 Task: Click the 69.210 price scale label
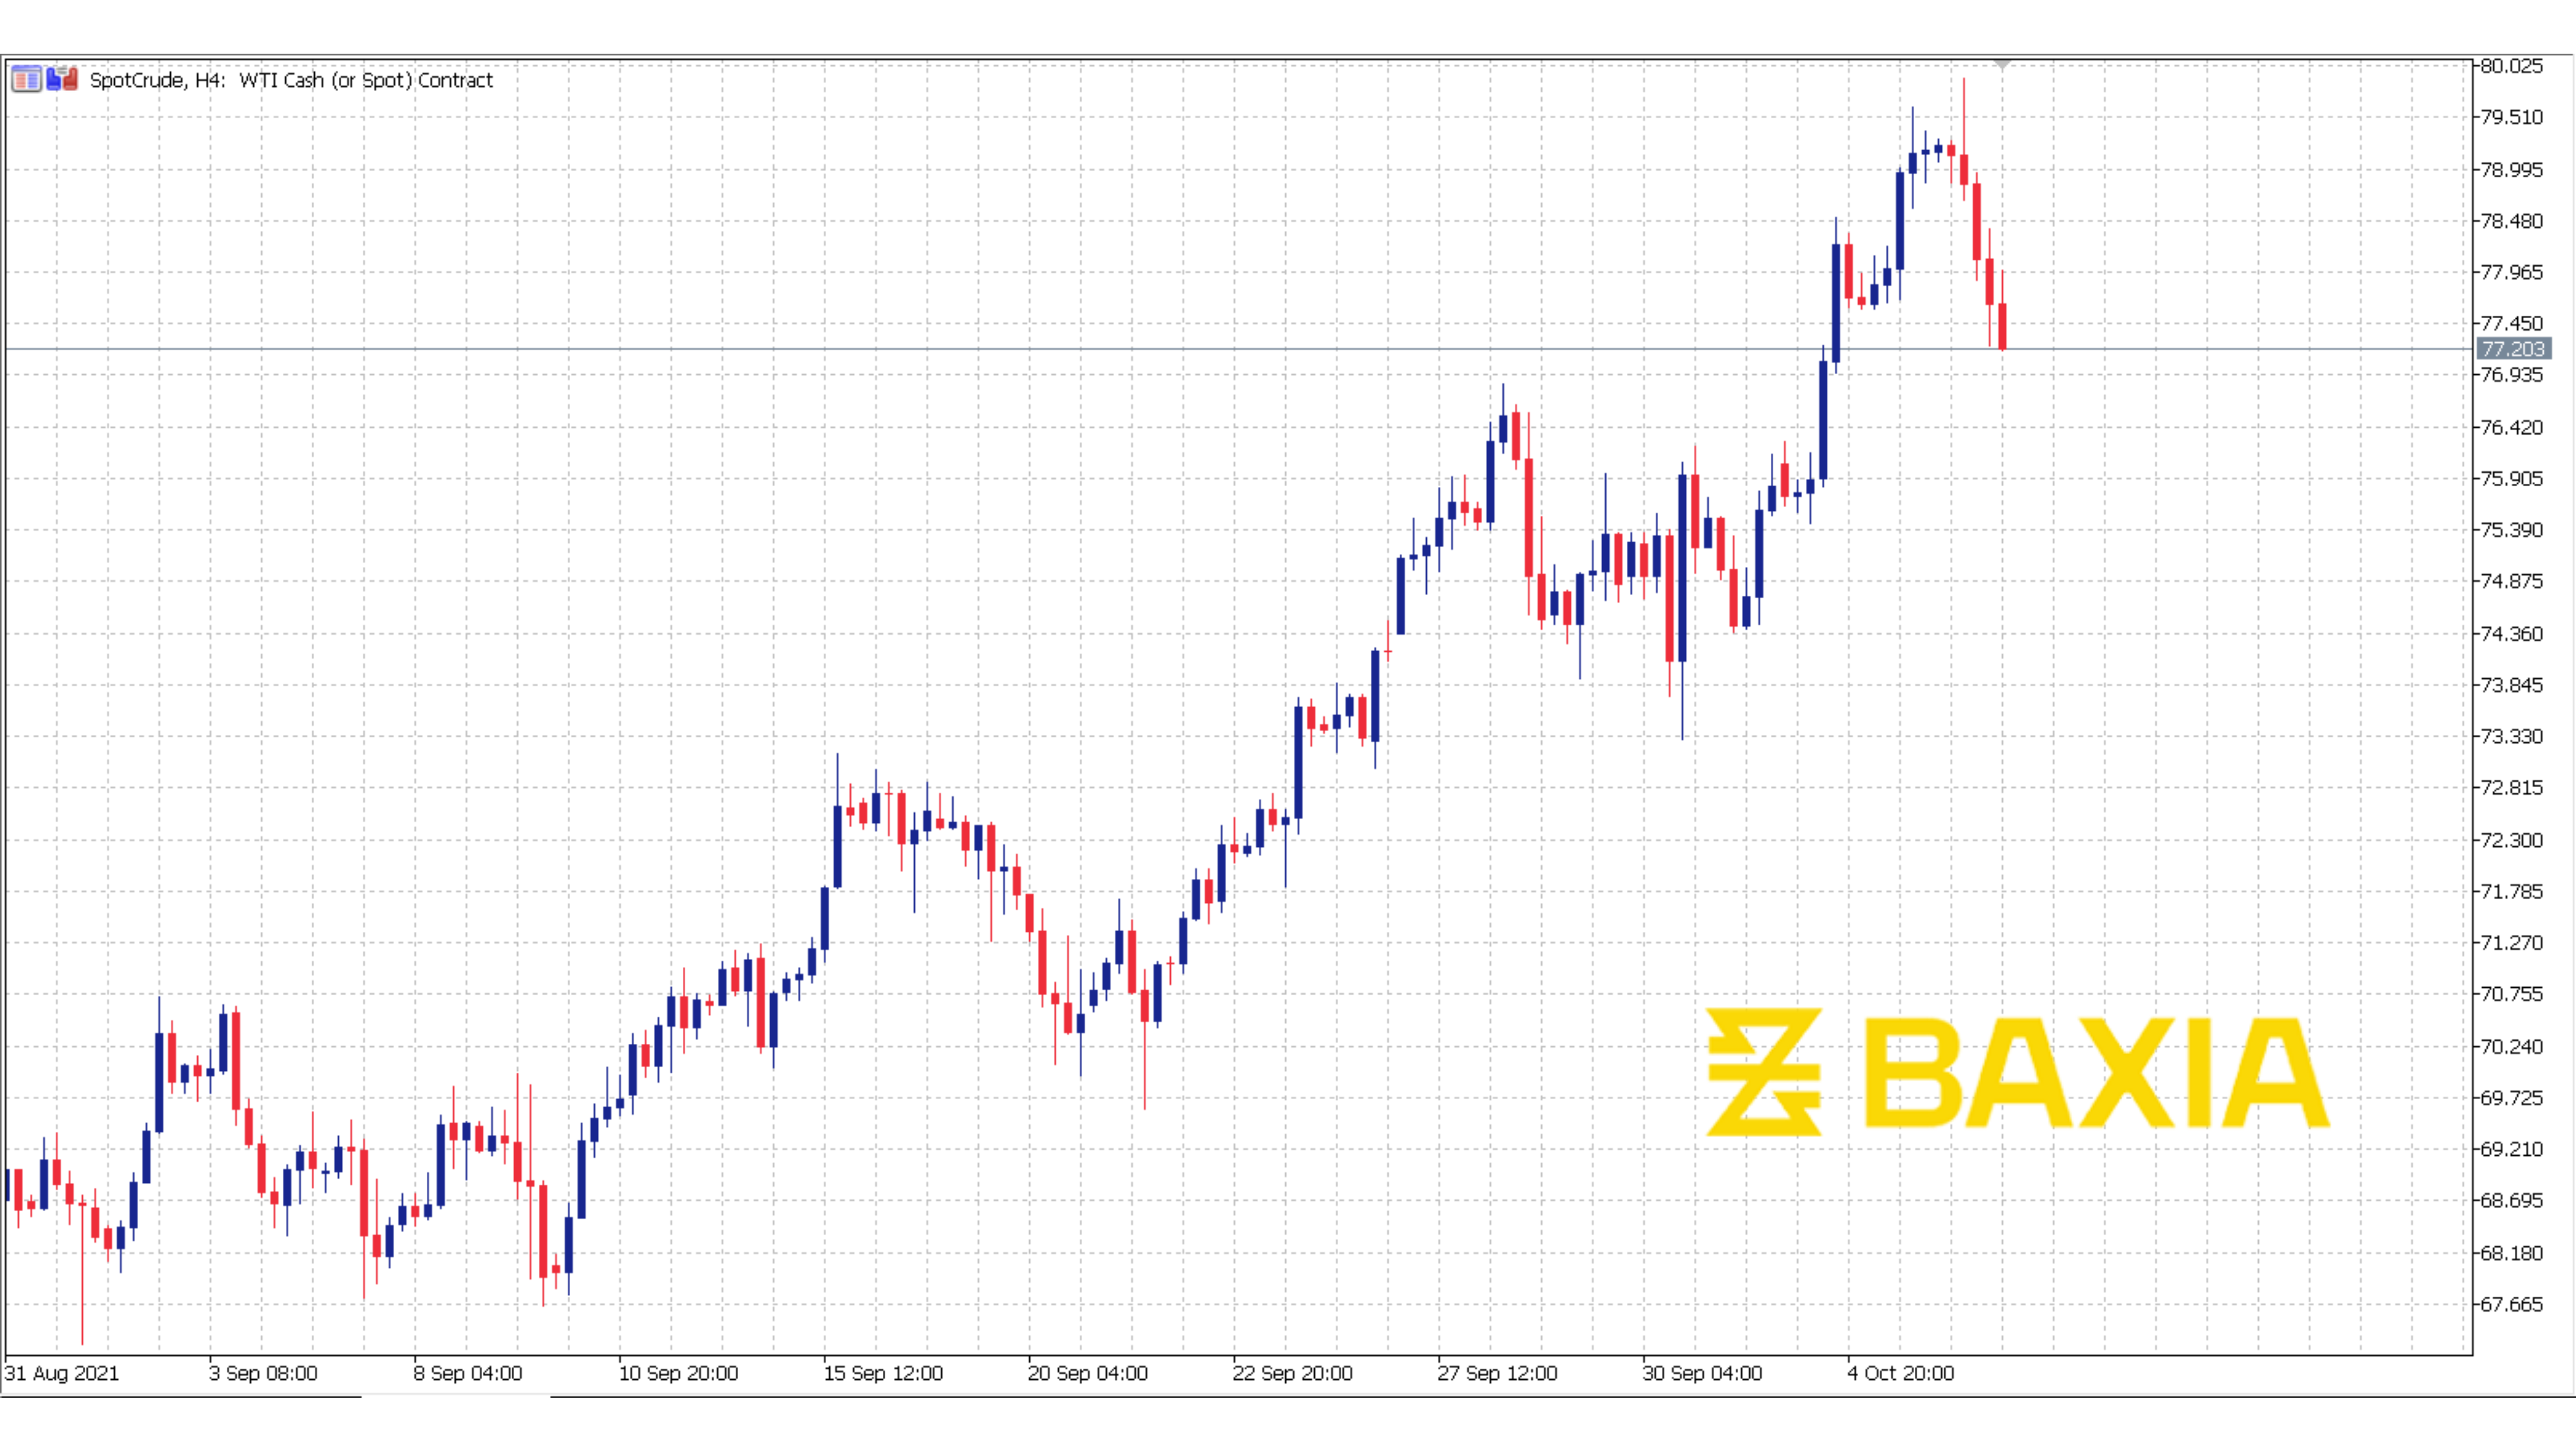(2511, 1149)
